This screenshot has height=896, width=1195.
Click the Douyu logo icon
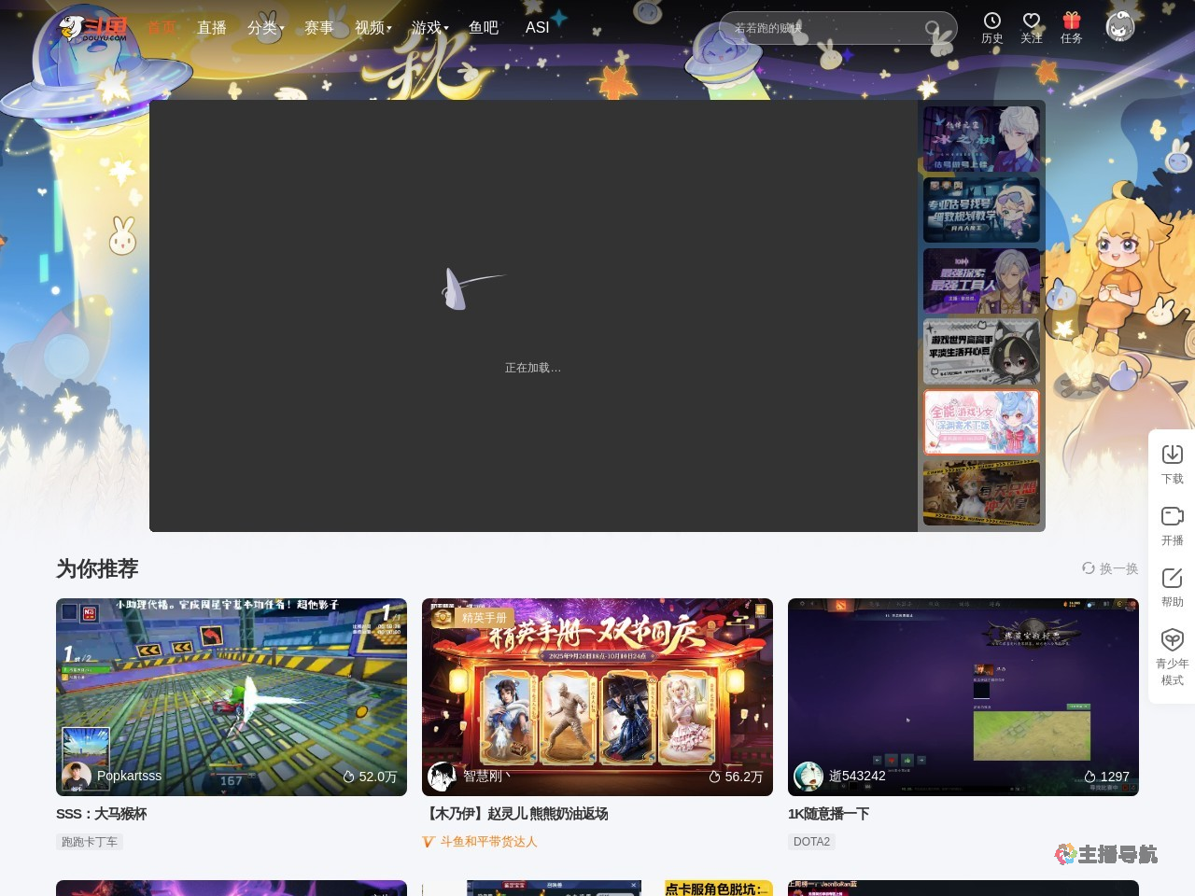pos(92,27)
